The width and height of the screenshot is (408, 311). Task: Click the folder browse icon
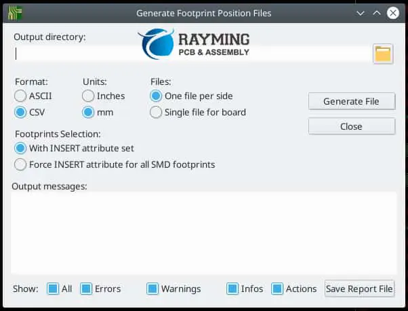[x=383, y=54]
